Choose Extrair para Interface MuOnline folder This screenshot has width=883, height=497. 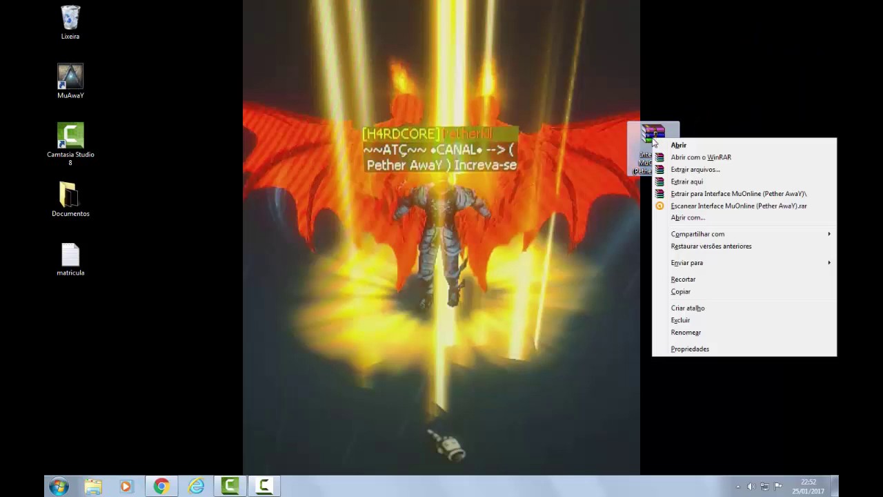tap(744, 194)
